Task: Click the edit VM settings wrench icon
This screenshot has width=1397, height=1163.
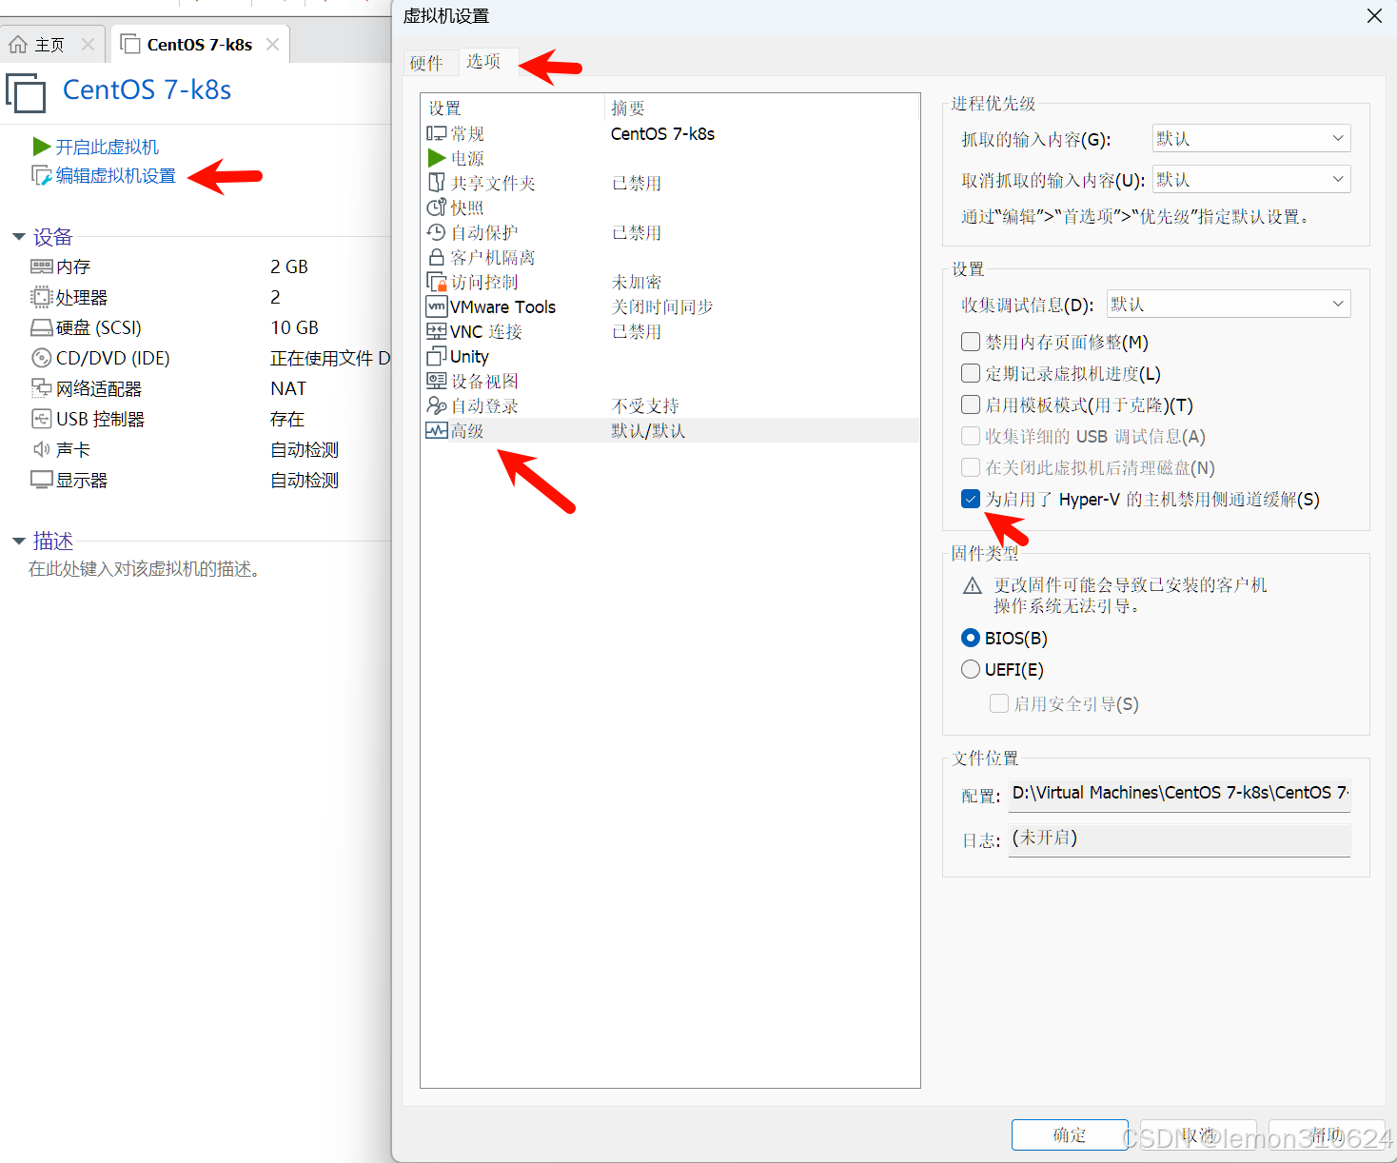Action: tap(42, 176)
